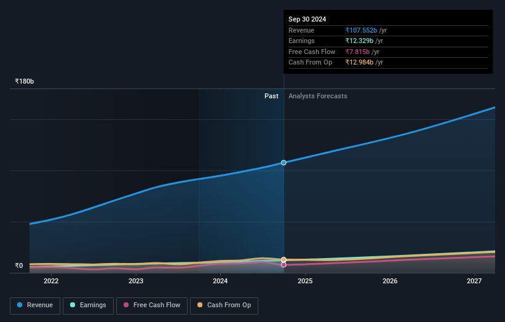Click the Revenue data point marker on the blue line

click(284, 163)
